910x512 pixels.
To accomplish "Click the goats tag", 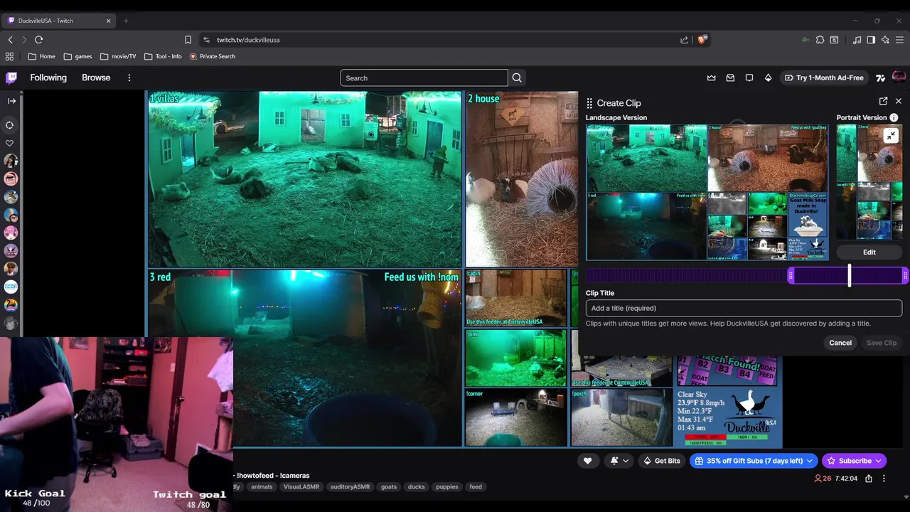I will point(389,487).
